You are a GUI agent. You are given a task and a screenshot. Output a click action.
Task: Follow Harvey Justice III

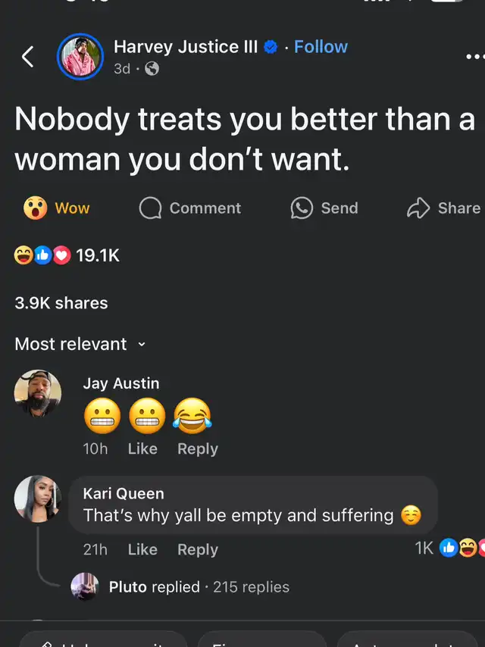321,47
